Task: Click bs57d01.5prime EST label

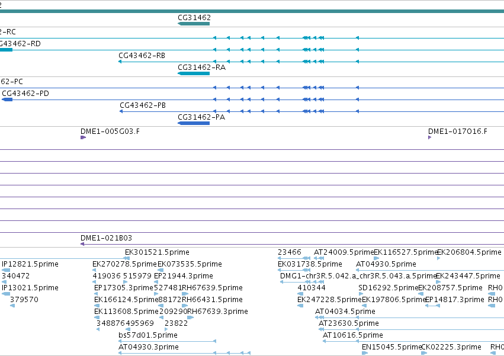Action: point(148,335)
